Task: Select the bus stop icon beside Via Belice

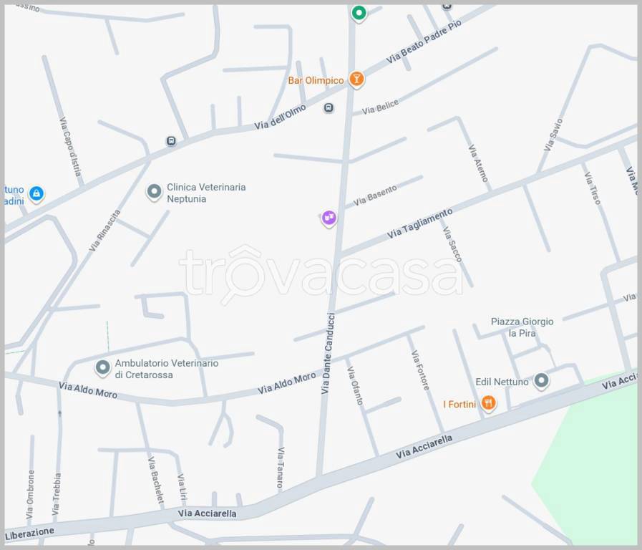Action: [329, 107]
